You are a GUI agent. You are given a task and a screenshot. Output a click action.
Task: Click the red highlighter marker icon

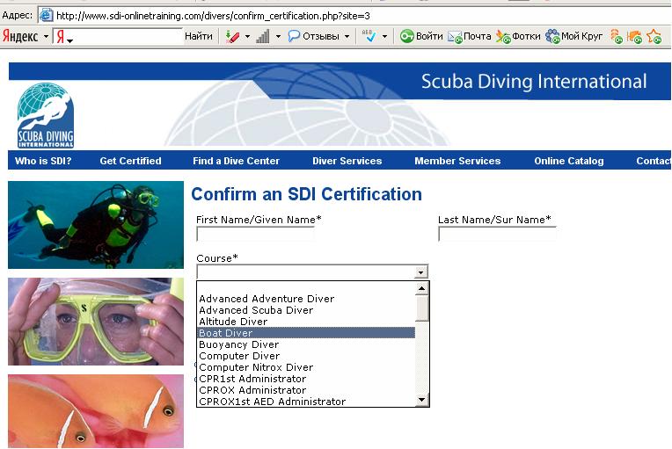tap(232, 37)
